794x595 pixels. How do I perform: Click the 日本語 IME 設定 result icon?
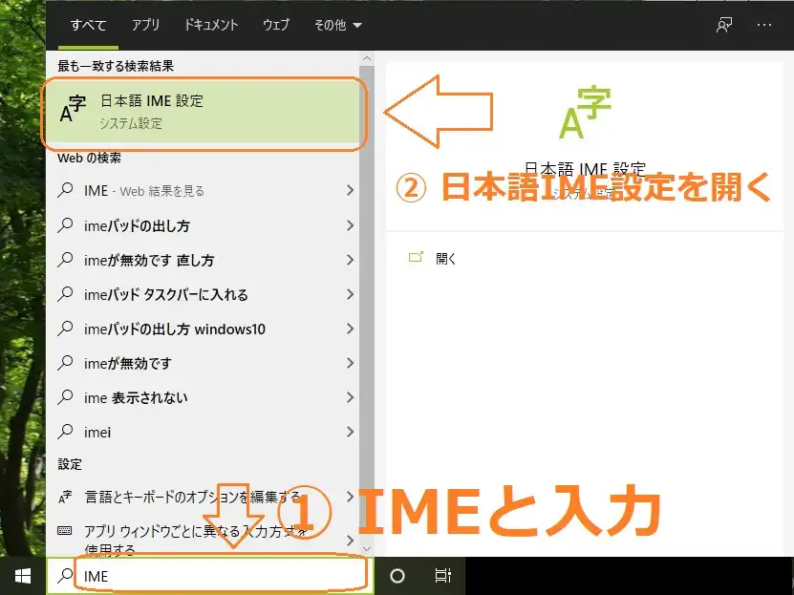pos(74,110)
